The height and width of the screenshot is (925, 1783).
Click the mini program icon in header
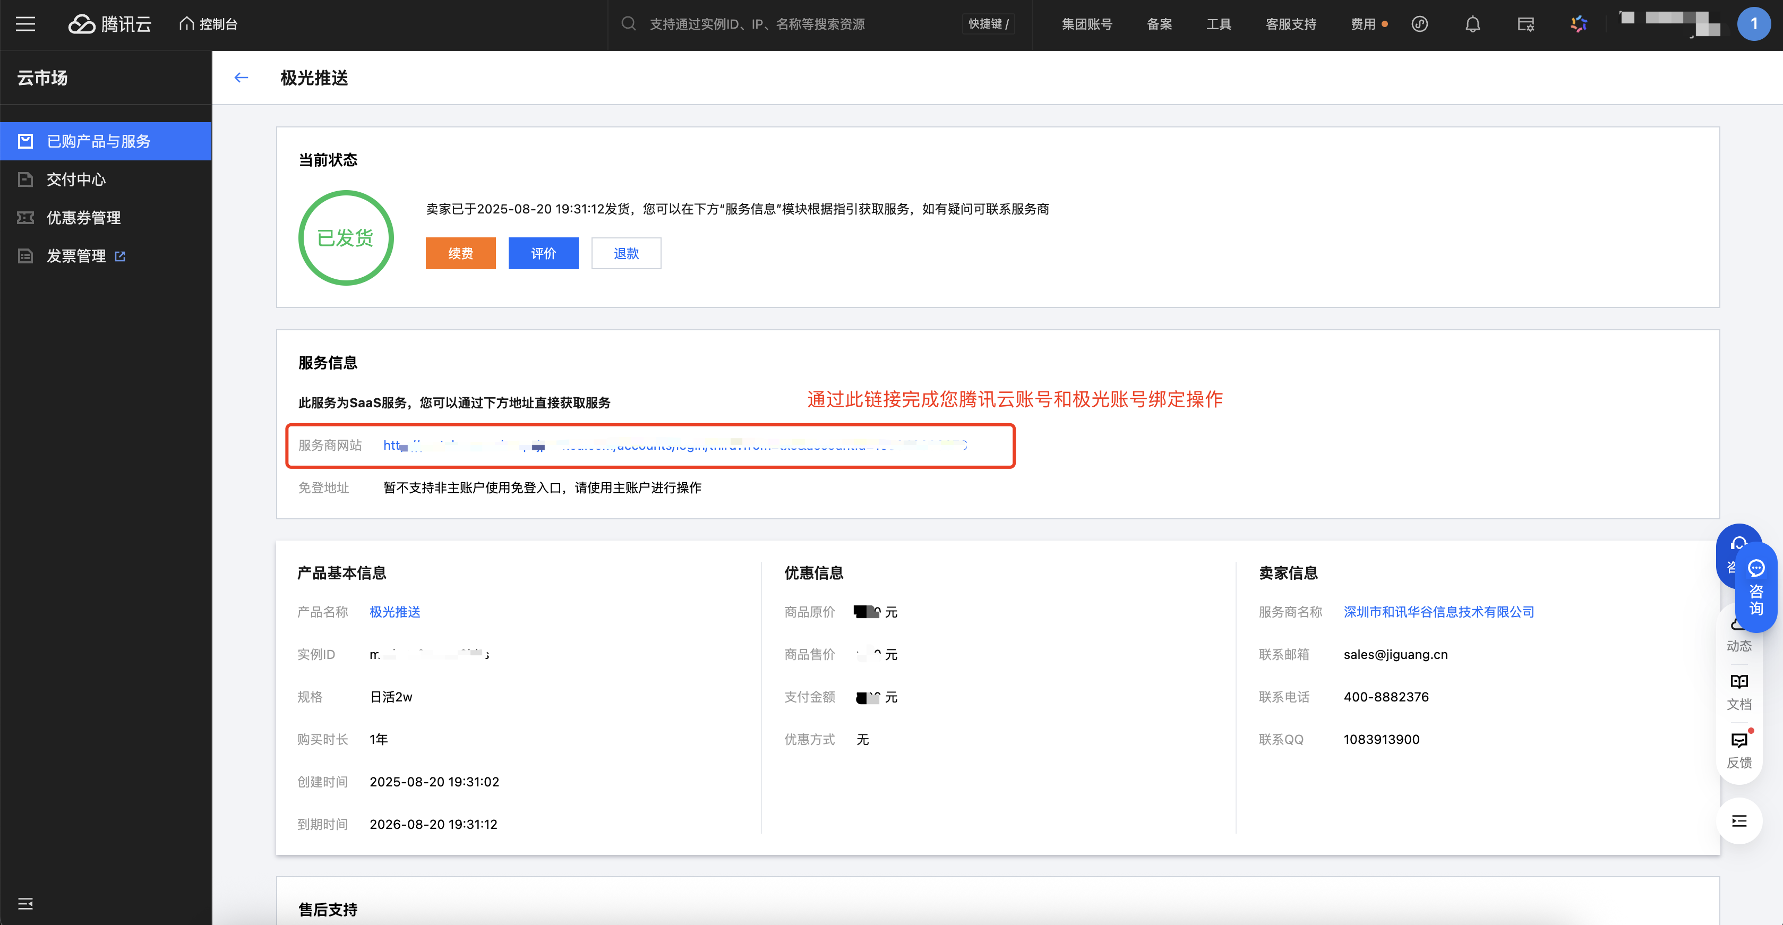click(1420, 24)
